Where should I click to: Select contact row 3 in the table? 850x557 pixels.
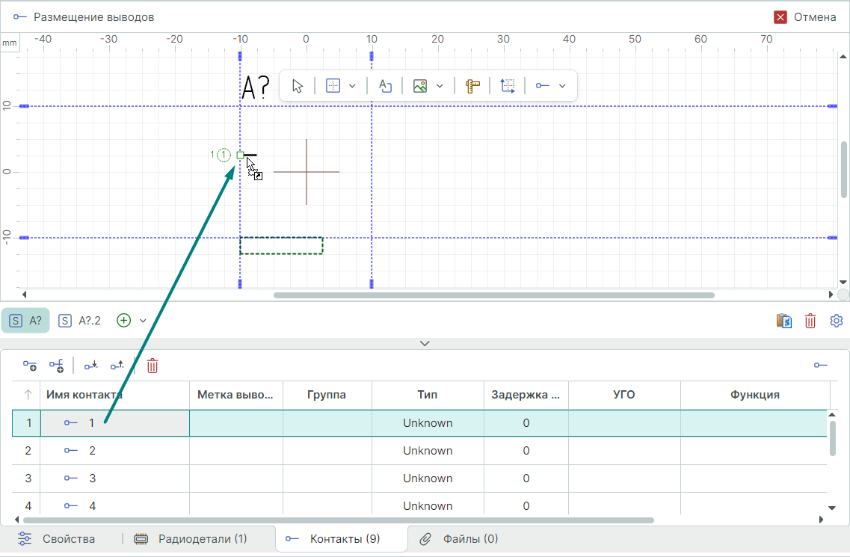point(92,478)
